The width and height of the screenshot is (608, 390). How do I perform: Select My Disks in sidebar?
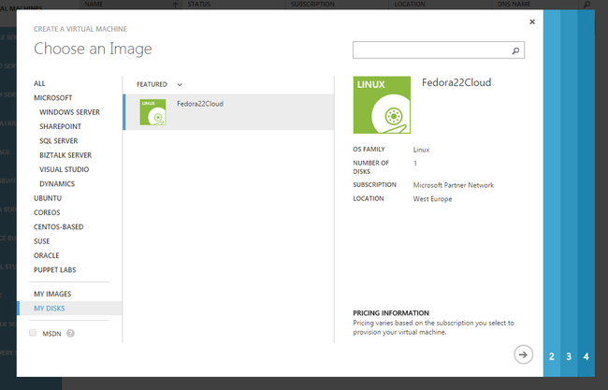coord(50,308)
